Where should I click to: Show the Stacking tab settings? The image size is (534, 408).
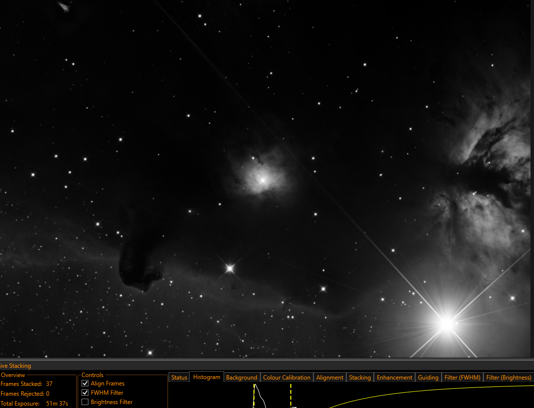pos(360,378)
